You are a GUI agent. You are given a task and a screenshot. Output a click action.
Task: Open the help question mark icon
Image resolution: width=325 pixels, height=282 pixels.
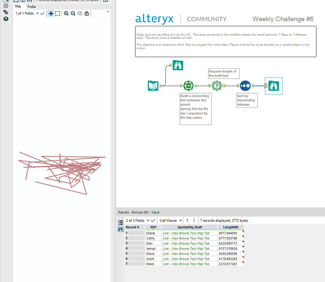(6, 19)
